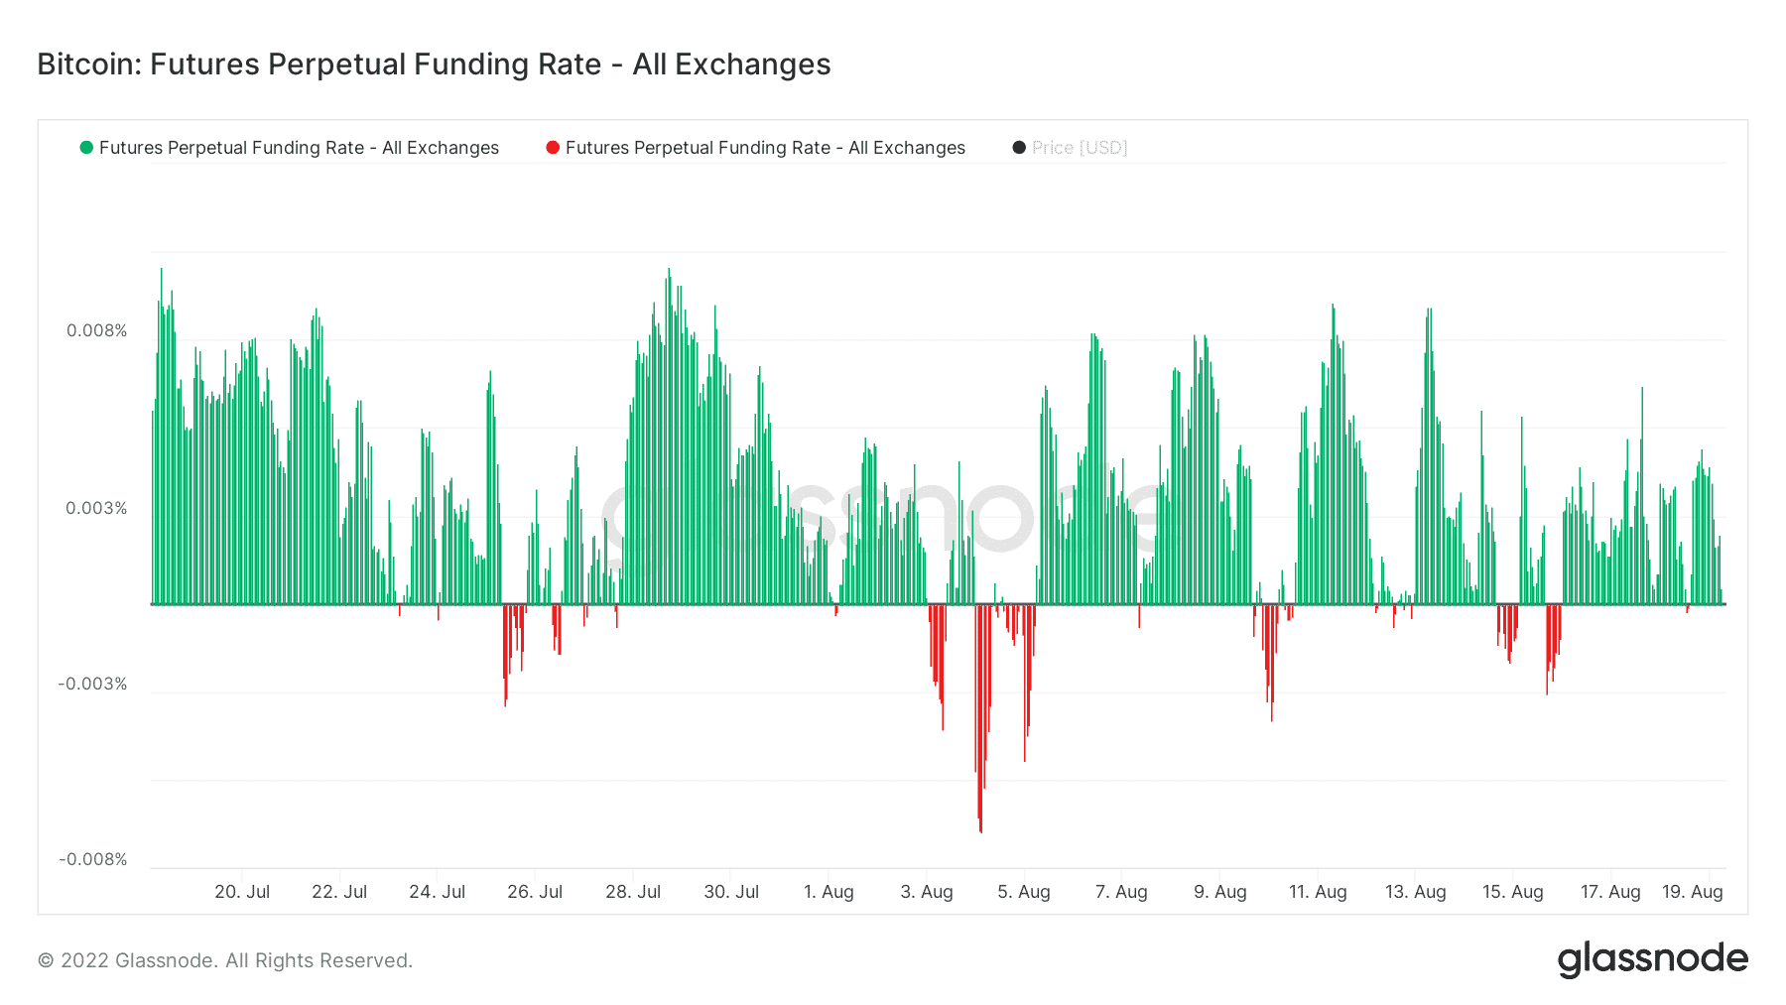
Task: Click the red legend dot
Action: [x=553, y=148]
